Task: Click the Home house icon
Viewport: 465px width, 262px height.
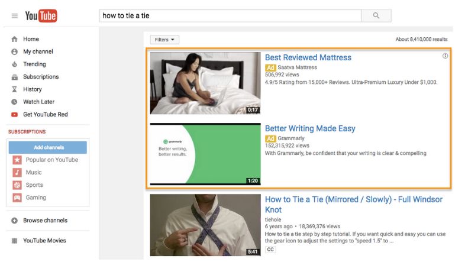Action: point(14,39)
